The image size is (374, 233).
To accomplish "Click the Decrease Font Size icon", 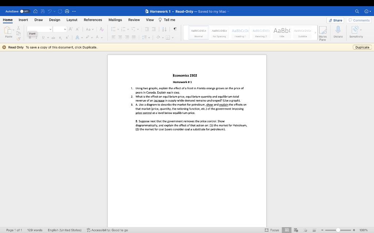I will tap(77, 29).
